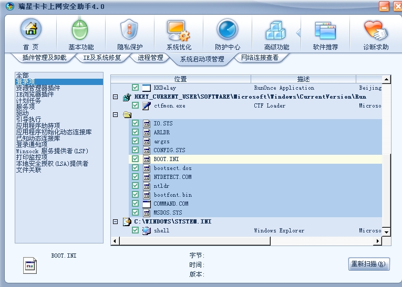Toggle the ntldr checkbox

(x=135, y=185)
